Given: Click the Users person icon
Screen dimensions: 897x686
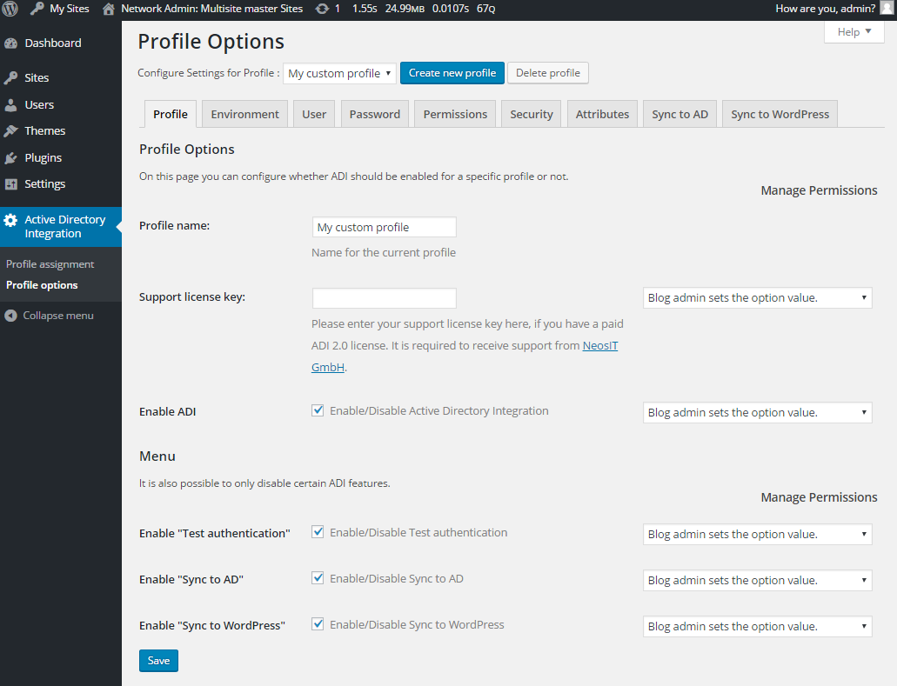Looking at the screenshot, I should point(11,105).
